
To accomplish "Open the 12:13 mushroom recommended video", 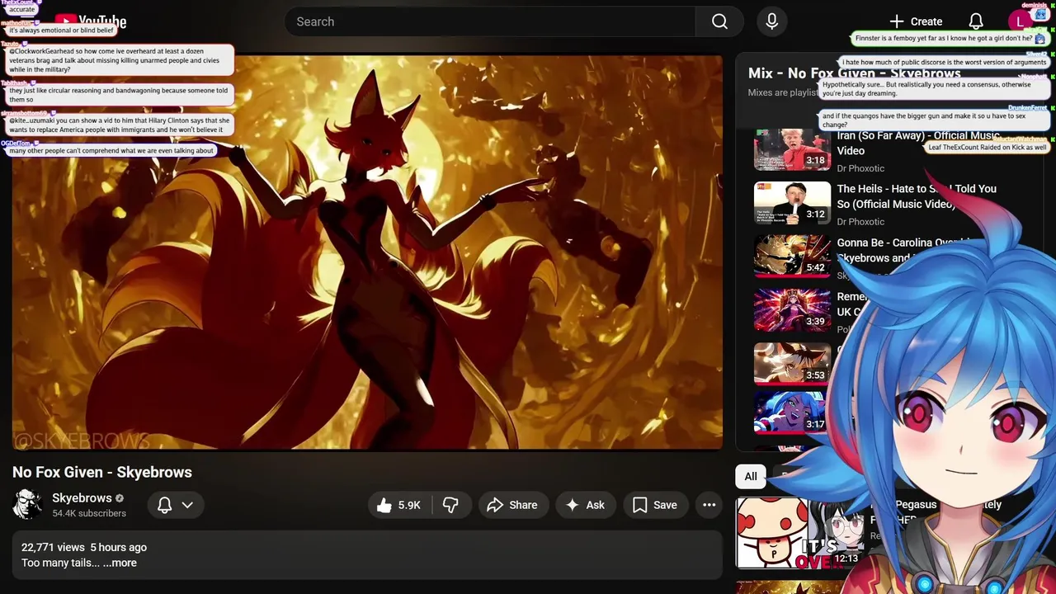I will (799, 532).
